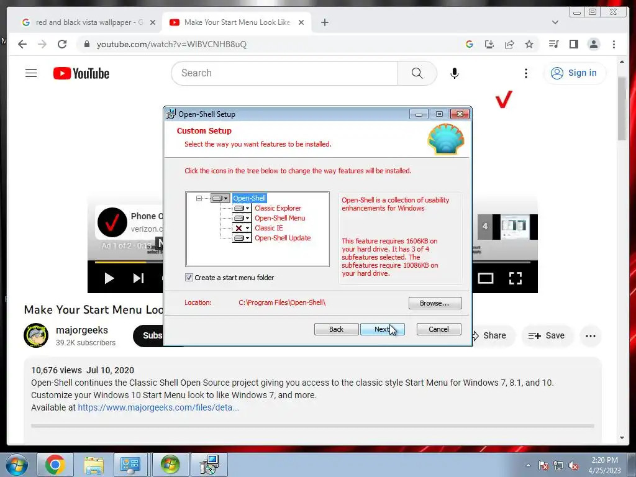Image resolution: width=636 pixels, height=477 pixels.
Task: Save the video to playlist
Action: pyautogui.click(x=547, y=335)
